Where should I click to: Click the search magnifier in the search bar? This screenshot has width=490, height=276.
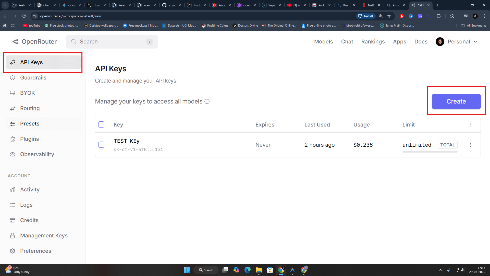(x=73, y=41)
